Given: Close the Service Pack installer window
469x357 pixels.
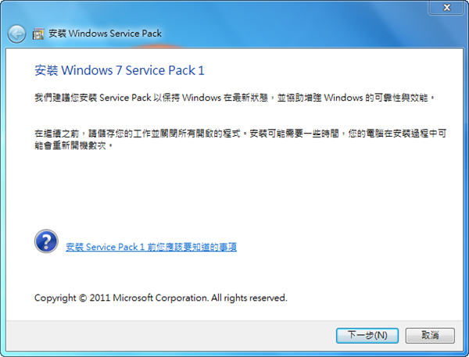Looking at the screenshot, I should 447,8.
